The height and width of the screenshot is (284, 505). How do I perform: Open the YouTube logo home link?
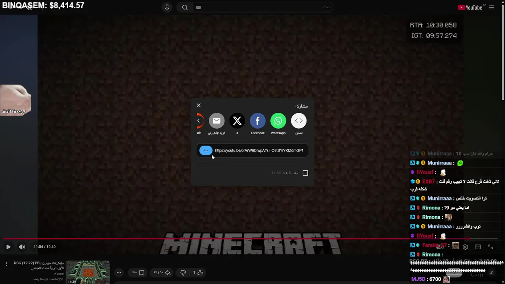470,7
